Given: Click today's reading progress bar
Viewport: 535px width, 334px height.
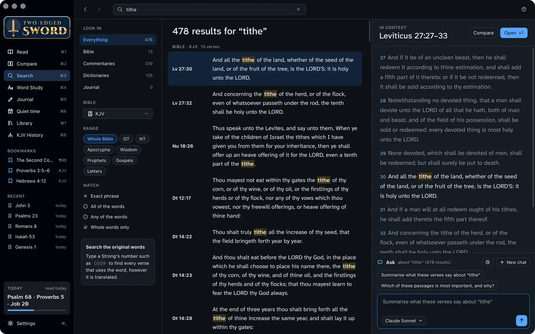Looking at the screenshot, I should (37, 310).
